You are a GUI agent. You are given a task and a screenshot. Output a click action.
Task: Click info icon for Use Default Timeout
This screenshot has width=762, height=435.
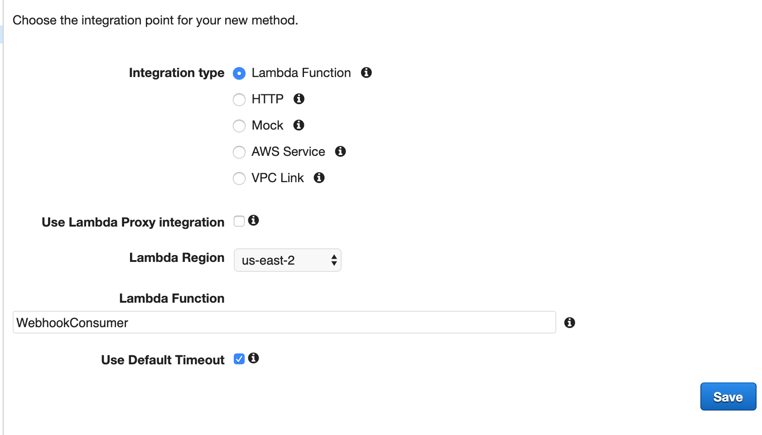point(254,358)
